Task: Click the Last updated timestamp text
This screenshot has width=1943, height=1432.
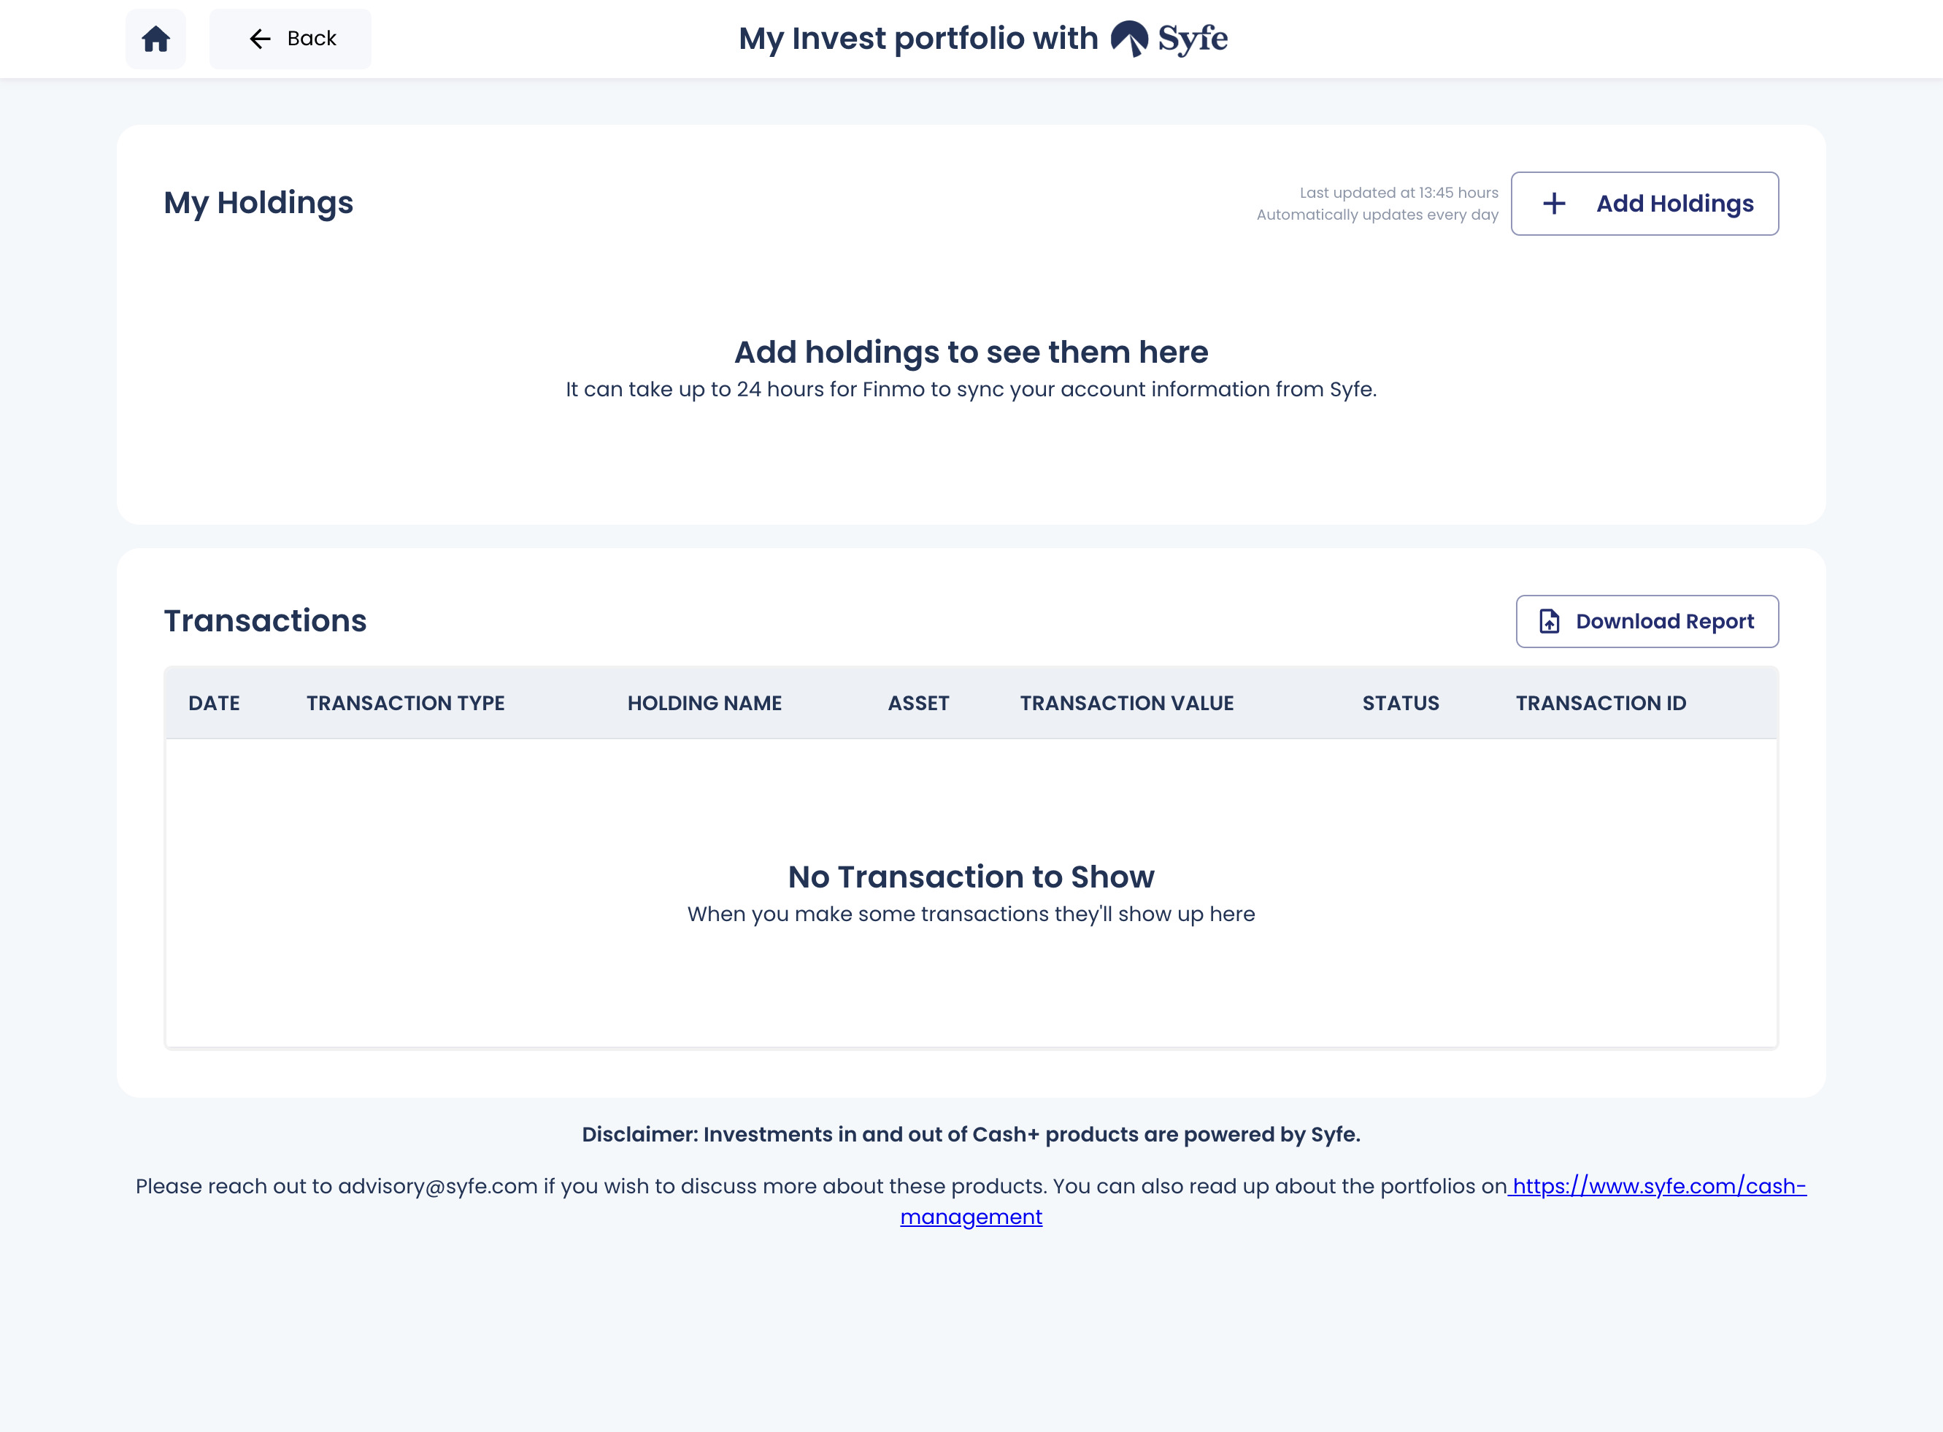Action: coord(1398,193)
